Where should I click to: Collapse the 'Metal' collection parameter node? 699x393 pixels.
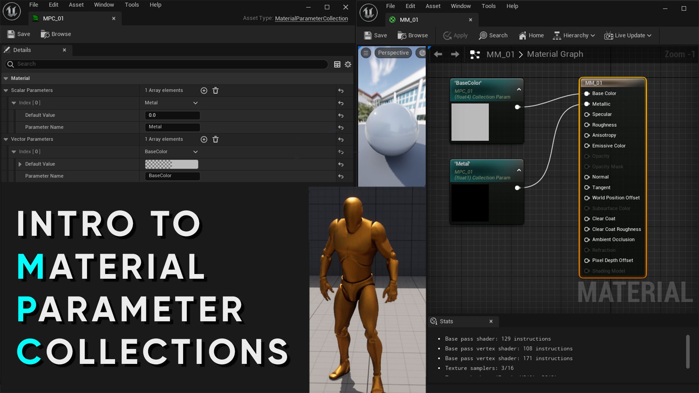(x=520, y=170)
